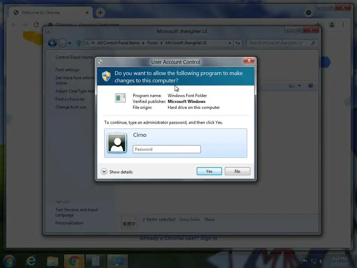Viewport: 357px width, 268px height.
Task: Click the volume speaker tray icon
Action: (322, 261)
